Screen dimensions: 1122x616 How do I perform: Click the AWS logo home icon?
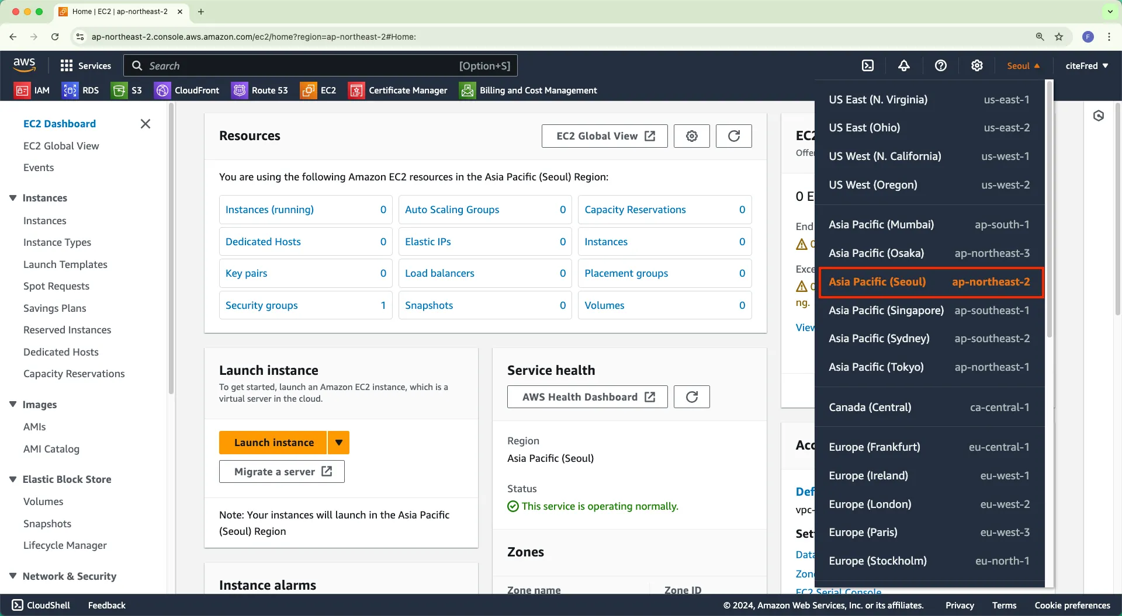[24, 65]
